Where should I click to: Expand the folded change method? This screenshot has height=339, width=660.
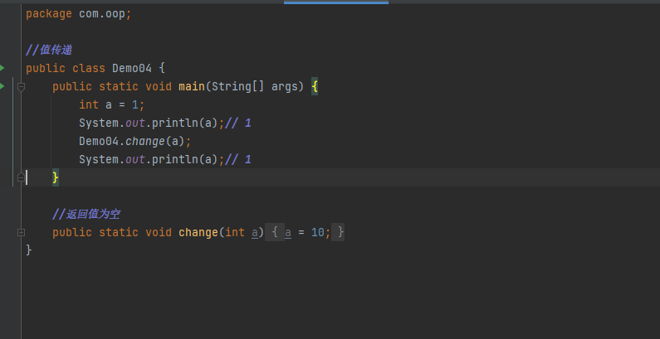tap(21, 233)
